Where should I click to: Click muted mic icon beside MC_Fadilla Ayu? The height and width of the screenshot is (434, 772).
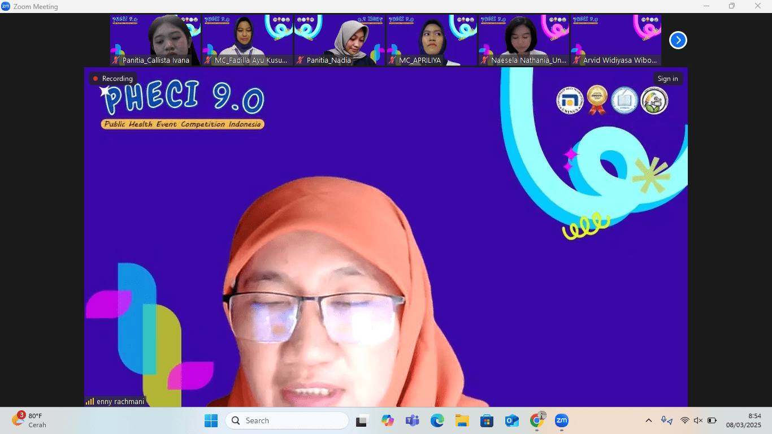click(x=208, y=60)
